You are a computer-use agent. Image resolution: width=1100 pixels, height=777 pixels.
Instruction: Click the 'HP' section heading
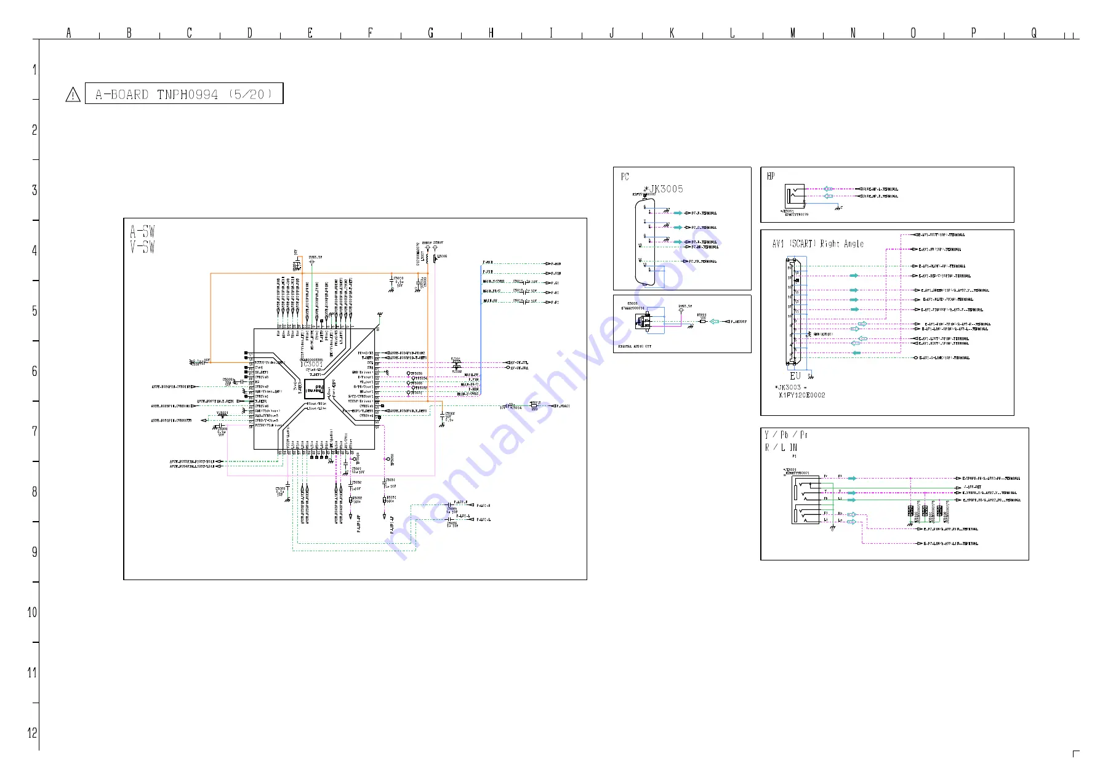(771, 176)
